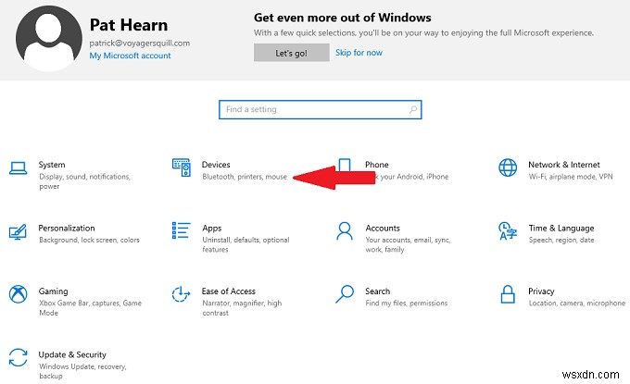Click the Apps list icon
This screenshot has height=384, width=630.
click(182, 230)
